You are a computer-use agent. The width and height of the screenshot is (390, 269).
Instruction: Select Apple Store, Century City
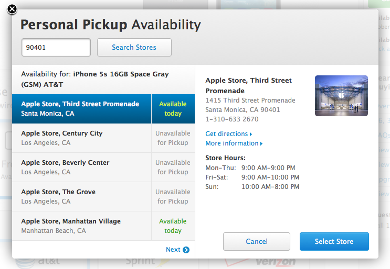point(81,138)
